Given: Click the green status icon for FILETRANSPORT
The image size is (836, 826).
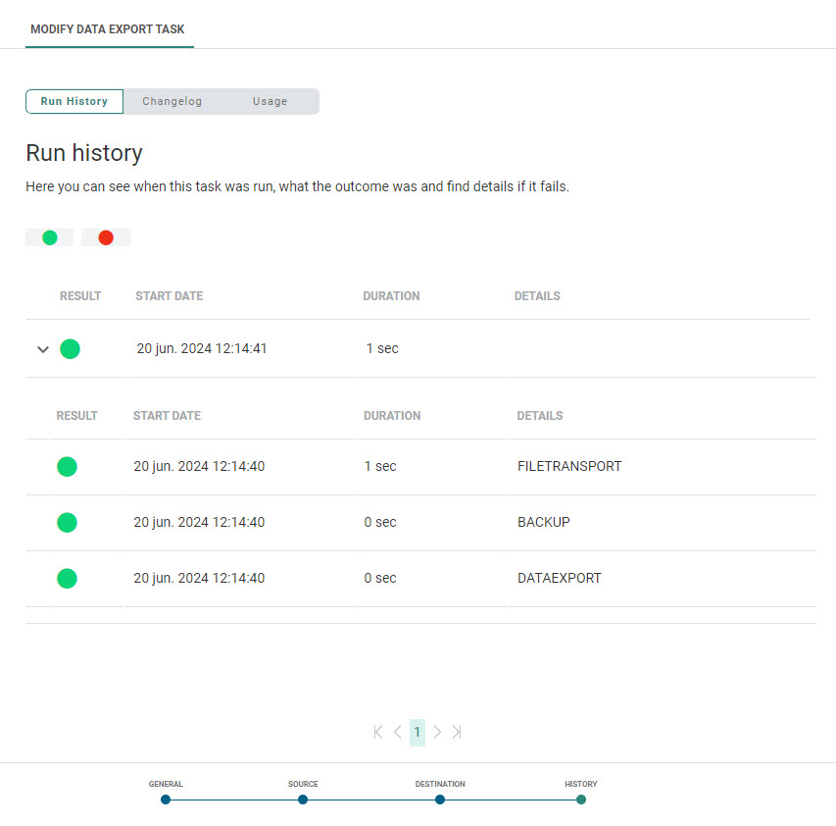Looking at the screenshot, I should tap(67, 467).
